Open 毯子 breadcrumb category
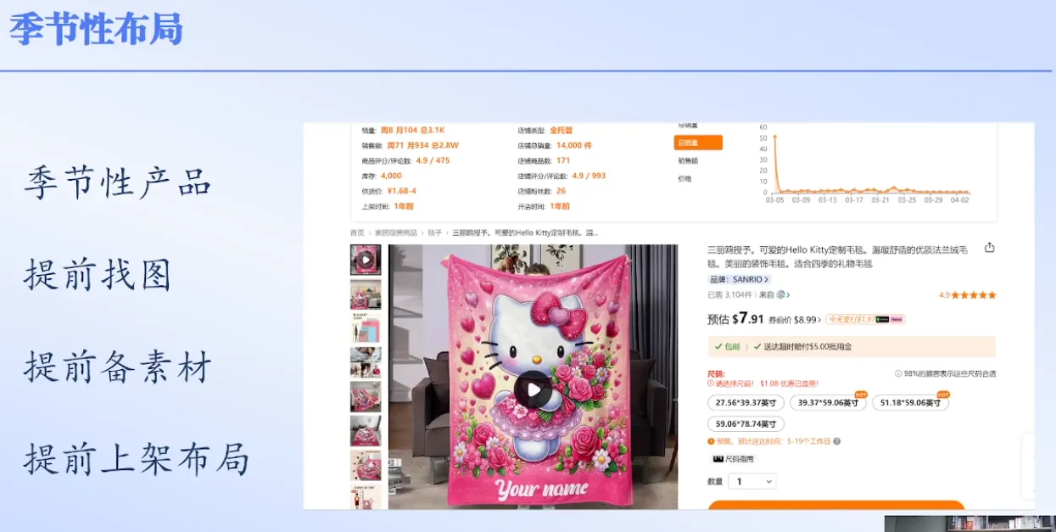Screen dimensions: 1056x532 (x=434, y=232)
